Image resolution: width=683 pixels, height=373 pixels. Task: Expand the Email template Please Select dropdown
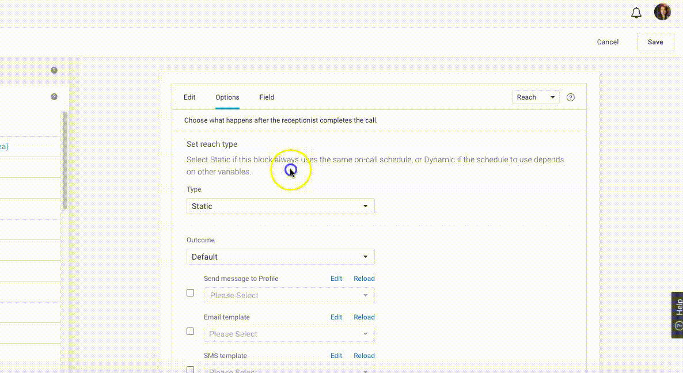(289, 334)
